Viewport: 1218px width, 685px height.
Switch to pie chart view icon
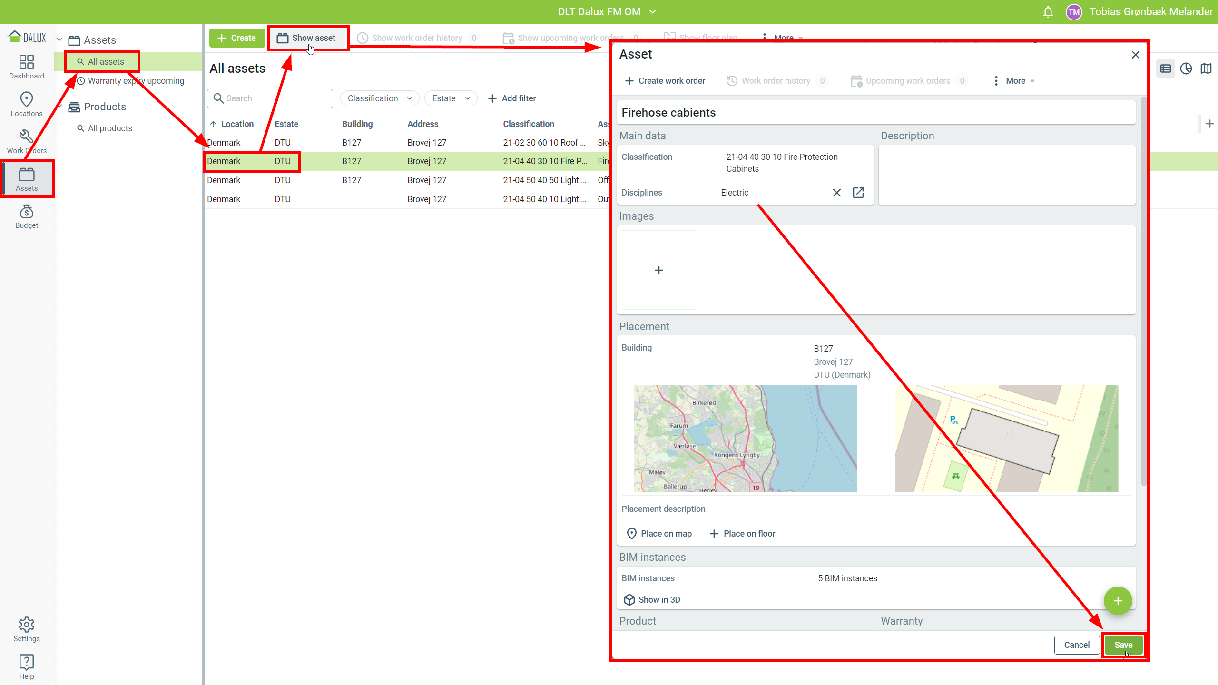pos(1186,68)
